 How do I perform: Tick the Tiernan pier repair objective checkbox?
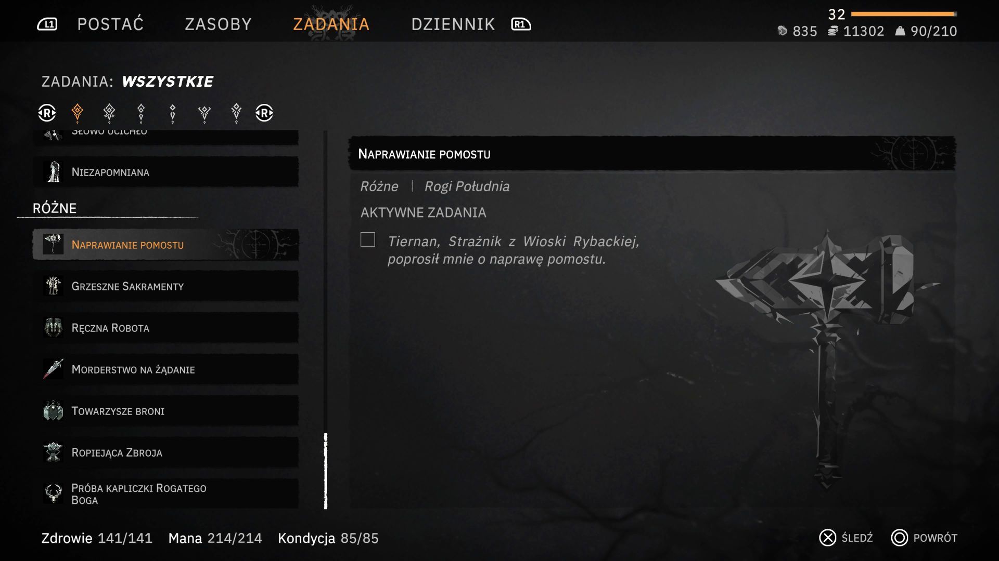[x=368, y=239]
